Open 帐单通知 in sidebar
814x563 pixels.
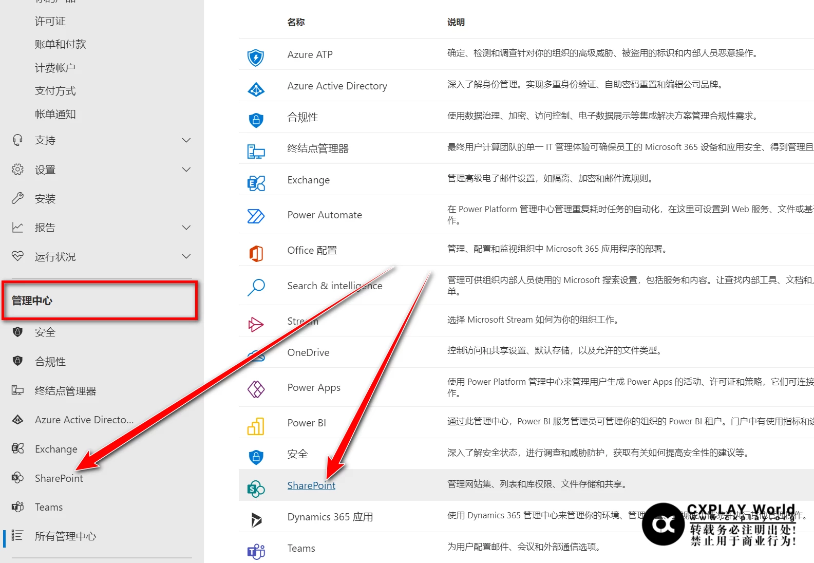[55, 114]
